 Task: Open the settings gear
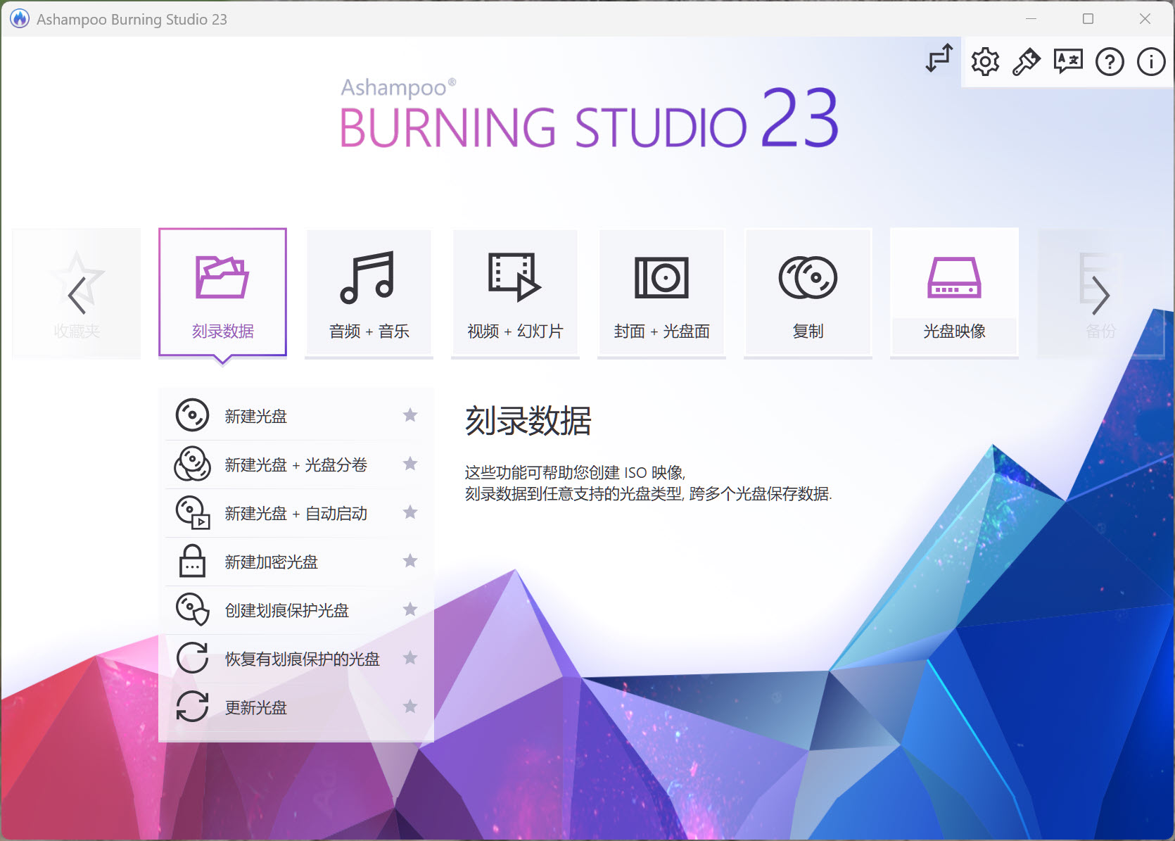(984, 62)
